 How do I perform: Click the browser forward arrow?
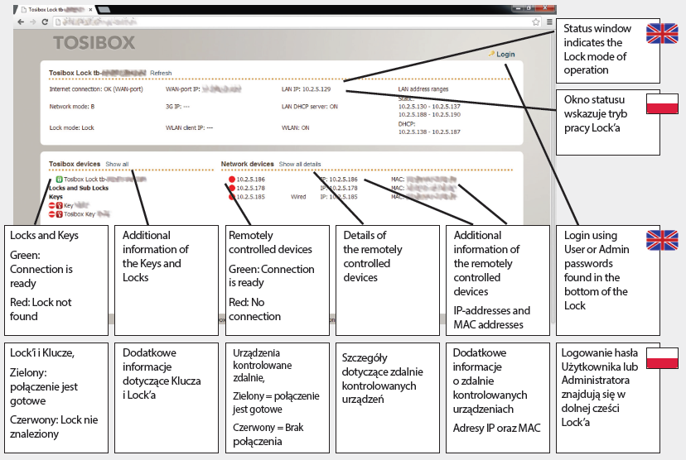pyautogui.click(x=33, y=22)
